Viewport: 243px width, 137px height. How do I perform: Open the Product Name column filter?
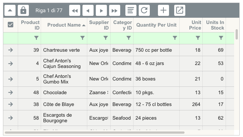tap(82, 38)
